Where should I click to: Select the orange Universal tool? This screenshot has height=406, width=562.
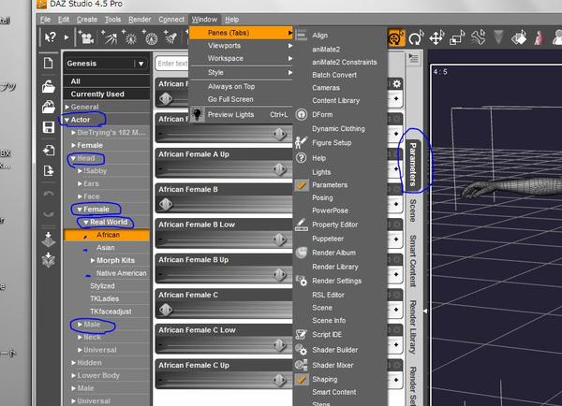tap(396, 37)
